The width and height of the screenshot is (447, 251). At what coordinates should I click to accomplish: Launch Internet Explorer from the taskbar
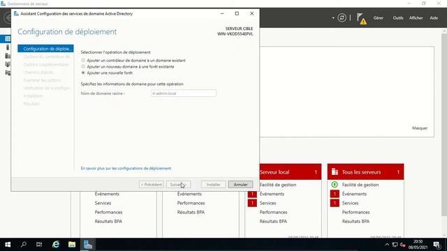[56, 245]
